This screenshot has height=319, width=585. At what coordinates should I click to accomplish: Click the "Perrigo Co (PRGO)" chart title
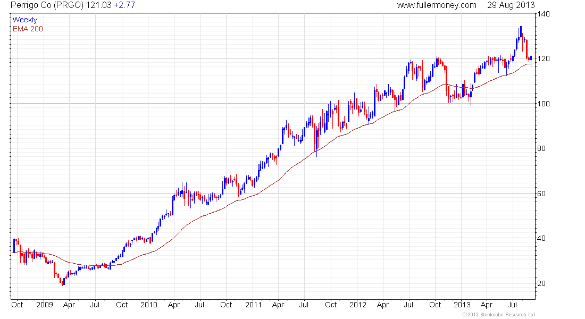click(x=47, y=5)
